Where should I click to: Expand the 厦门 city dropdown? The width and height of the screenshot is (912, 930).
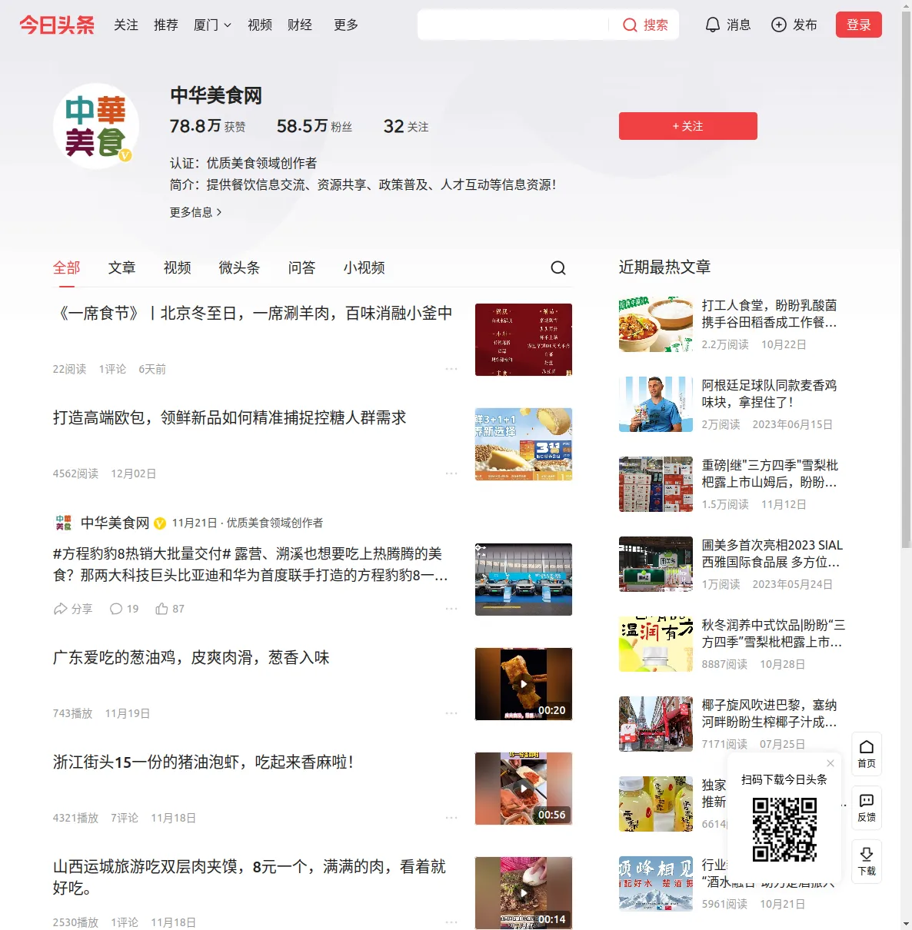(x=212, y=25)
